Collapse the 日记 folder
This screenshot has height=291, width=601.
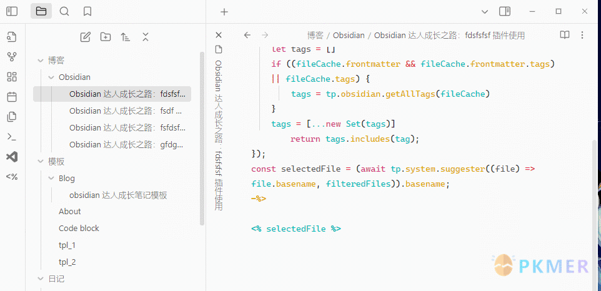pyautogui.click(x=40, y=279)
